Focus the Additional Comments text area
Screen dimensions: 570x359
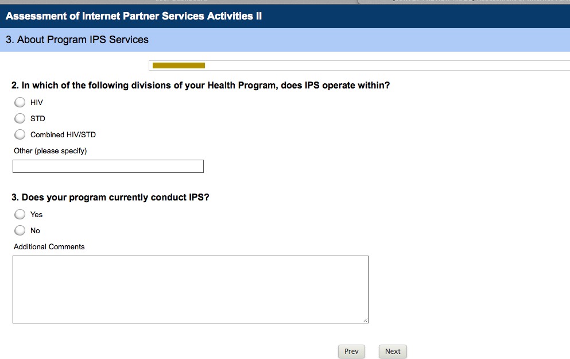190,289
